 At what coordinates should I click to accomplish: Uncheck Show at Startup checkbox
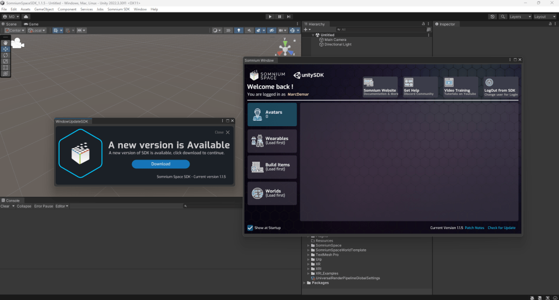[x=250, y=228]
